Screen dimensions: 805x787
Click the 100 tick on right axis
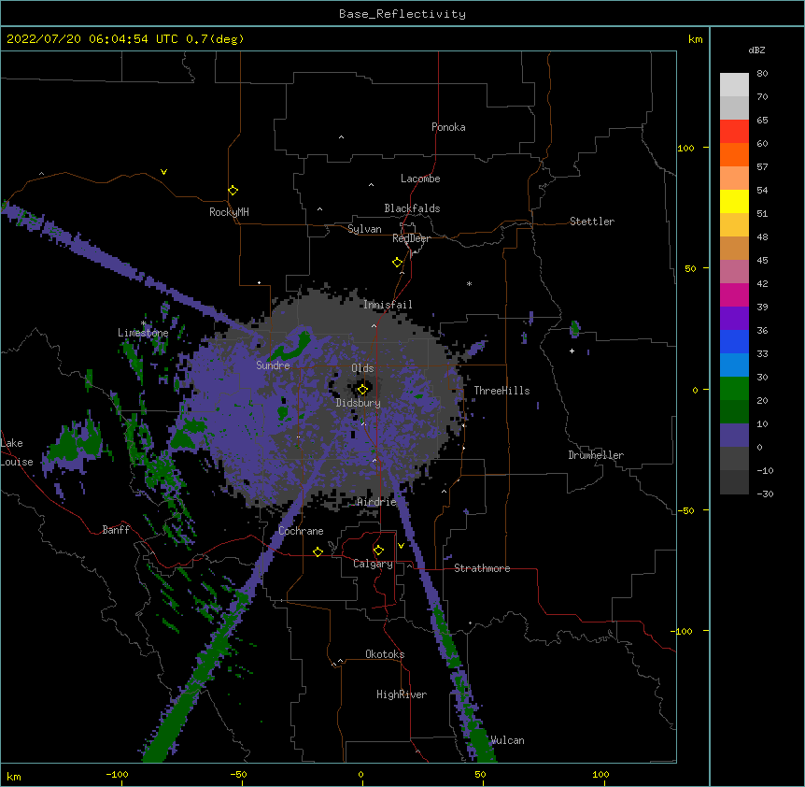pyautogui.click(x=685, y=148)
